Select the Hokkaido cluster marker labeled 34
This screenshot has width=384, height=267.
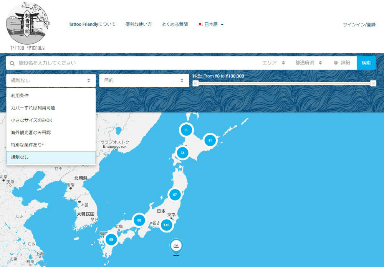click(x=182, y=153)
